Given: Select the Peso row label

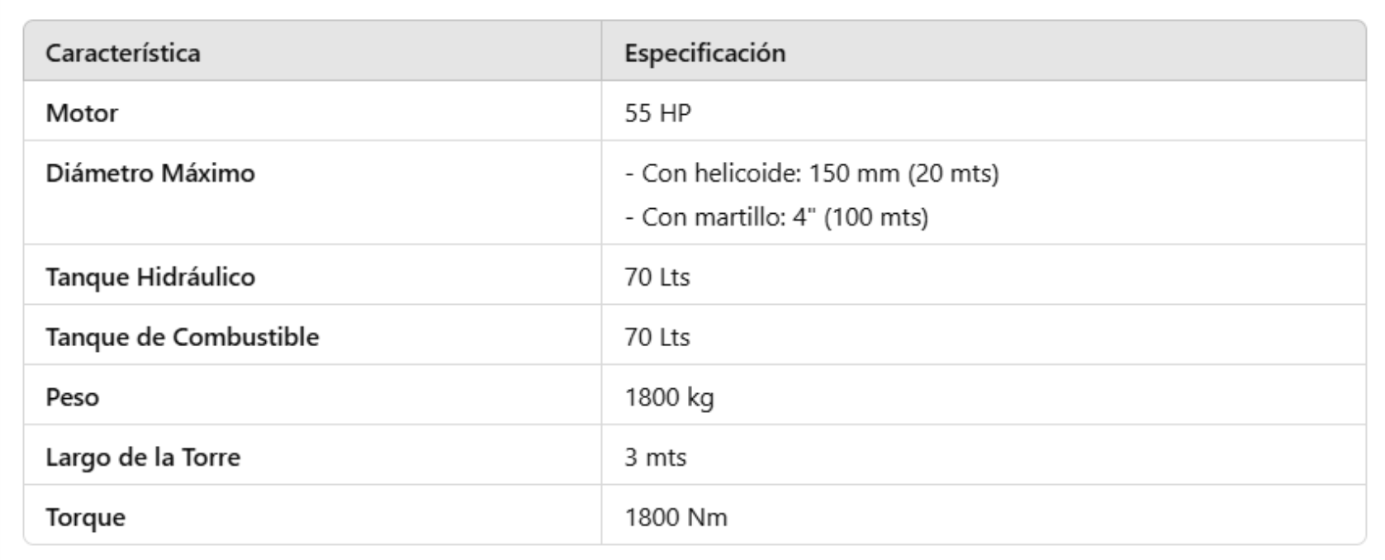Looking at the screenshot, I should tap(73, 397).
